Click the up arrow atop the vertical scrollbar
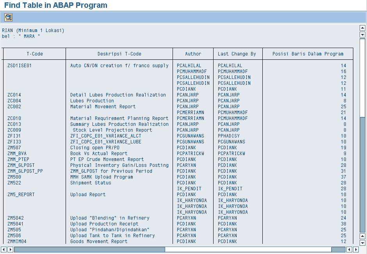This screenshot has height=254, width=367. 362,28
